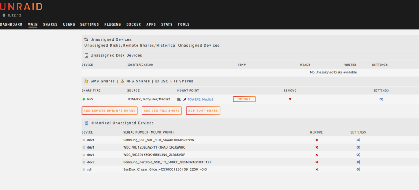The height and width of the screenshot is (190, 419).
Task: Collapse the Unassigned Disk Devices section
Action: (116, 56)
